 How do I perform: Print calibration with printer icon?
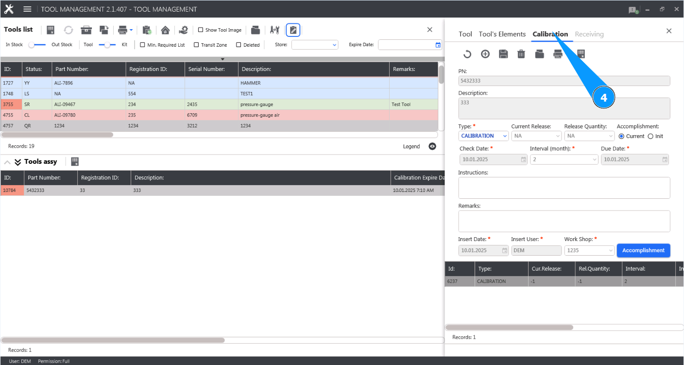click(x=557, y=54)
